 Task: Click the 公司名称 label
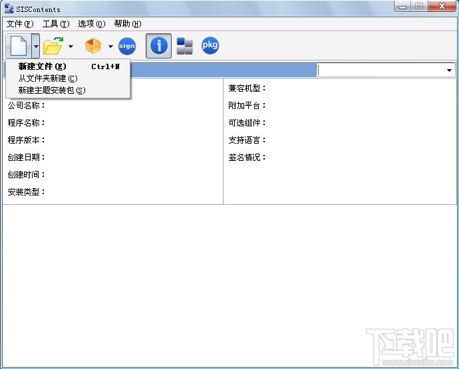[x=26, y=106]
